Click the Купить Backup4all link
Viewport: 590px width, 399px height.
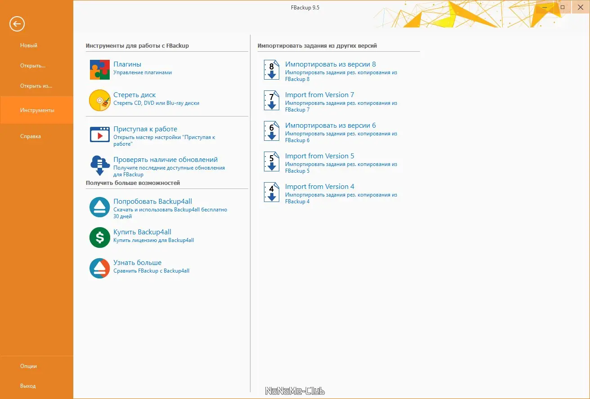coord(142,232)
